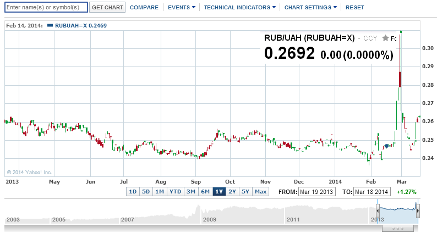Image resolution: width=437 pixels, height=233 pixels.
Task: Show year-to-date with the YTD button
Action: tap(175, 192)
